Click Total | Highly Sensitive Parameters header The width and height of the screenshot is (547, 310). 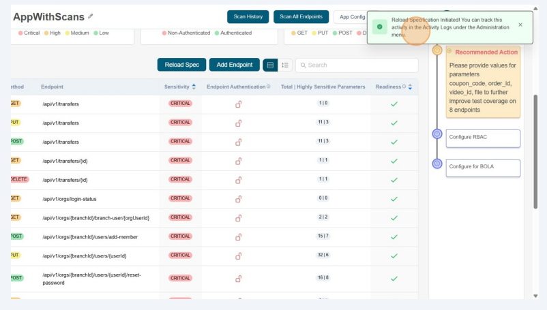point(323,87)
